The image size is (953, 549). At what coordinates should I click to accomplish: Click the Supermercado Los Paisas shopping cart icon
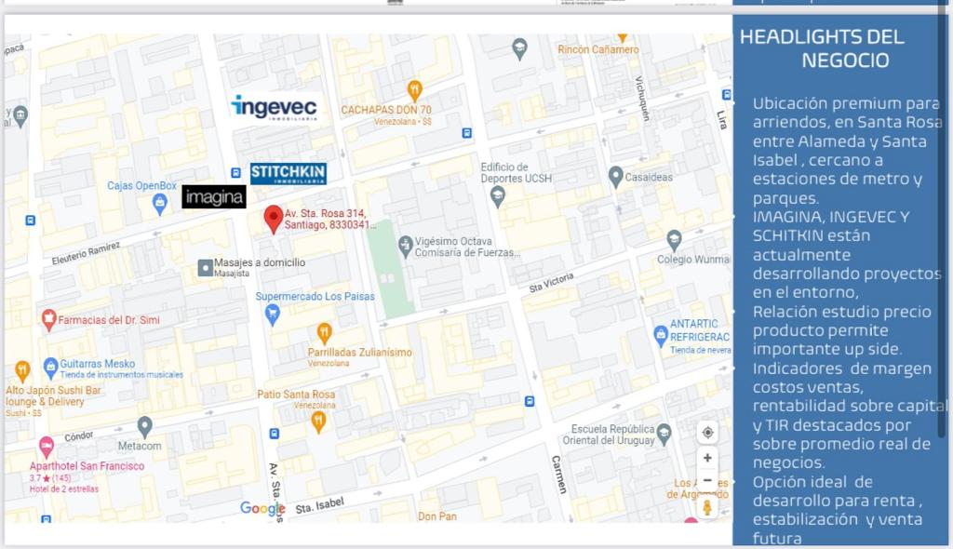coord(273,315)
